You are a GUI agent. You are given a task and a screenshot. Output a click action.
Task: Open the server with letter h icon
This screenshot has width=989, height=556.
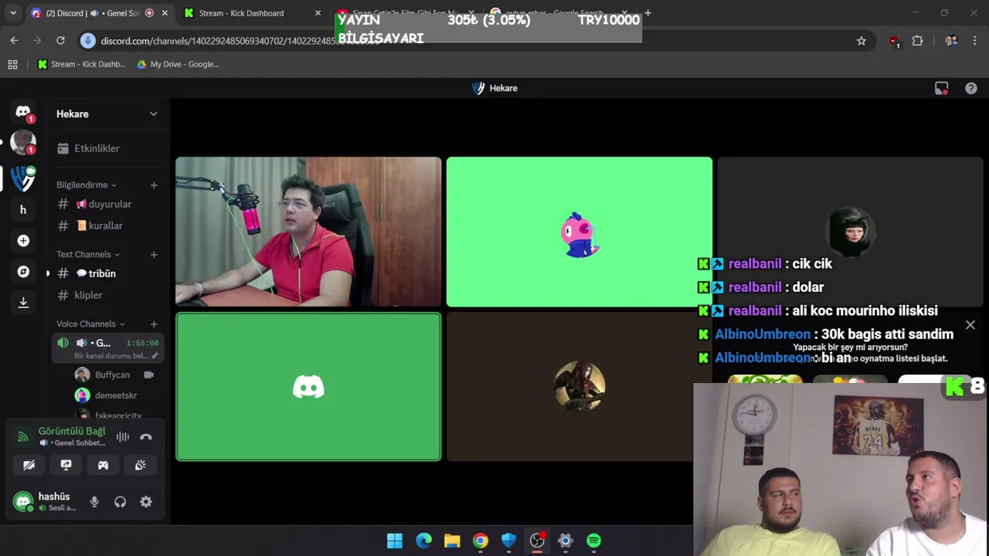[23, 209]
